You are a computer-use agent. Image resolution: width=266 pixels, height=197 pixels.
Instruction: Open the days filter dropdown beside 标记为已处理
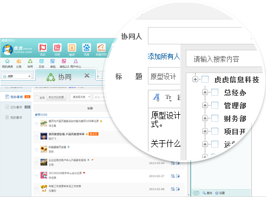(x=80, y=97)
